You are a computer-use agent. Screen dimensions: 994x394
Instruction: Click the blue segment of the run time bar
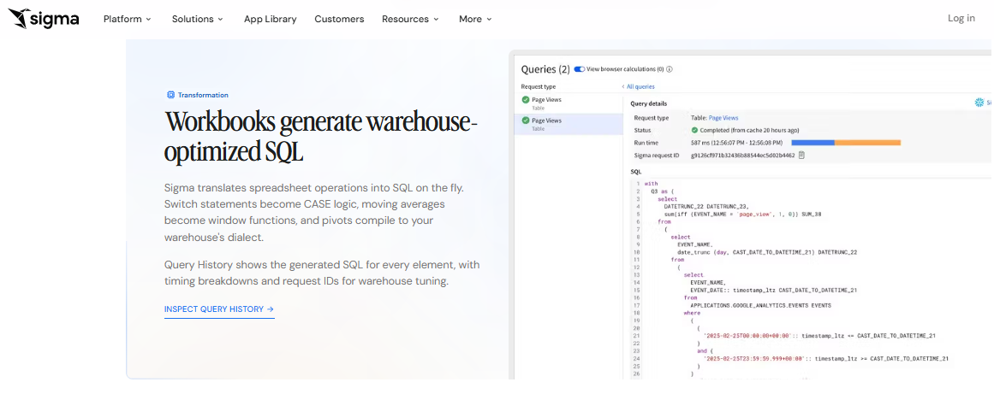[x=812, y=143]
